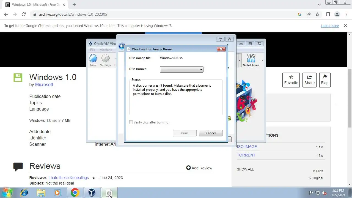Click the Share button on archive page
This screenshot has width=352, height=198.
click(x=309, y=80)
